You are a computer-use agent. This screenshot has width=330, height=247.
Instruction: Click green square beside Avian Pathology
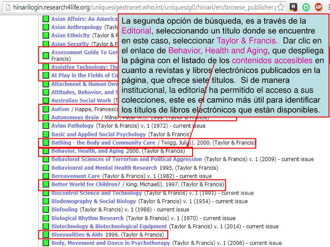coord(46,126)
